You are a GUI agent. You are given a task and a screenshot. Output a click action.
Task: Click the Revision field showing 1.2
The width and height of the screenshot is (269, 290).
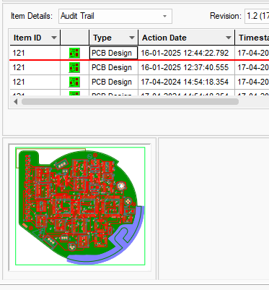click(x=257, y=16)
